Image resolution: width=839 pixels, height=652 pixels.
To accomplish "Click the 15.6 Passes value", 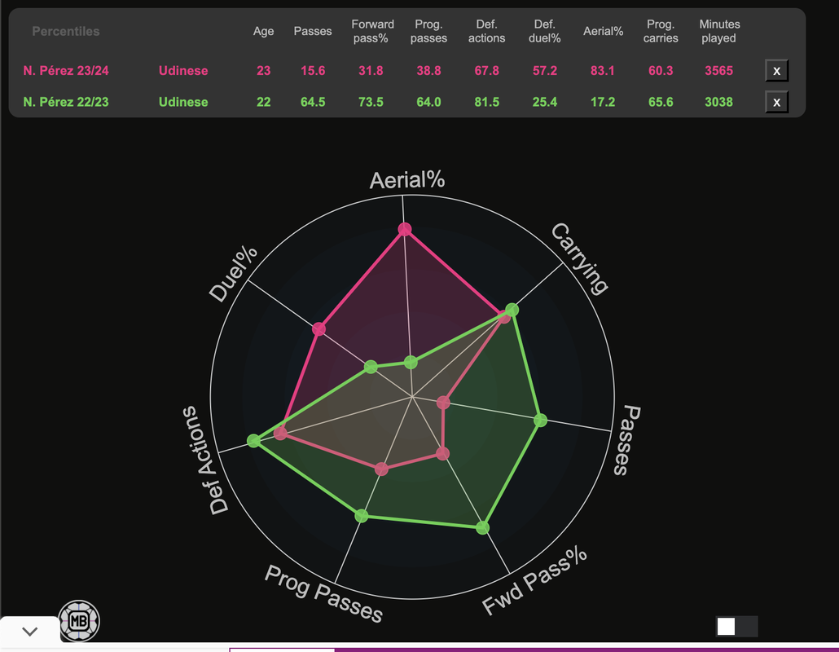I will coord(313,71).
